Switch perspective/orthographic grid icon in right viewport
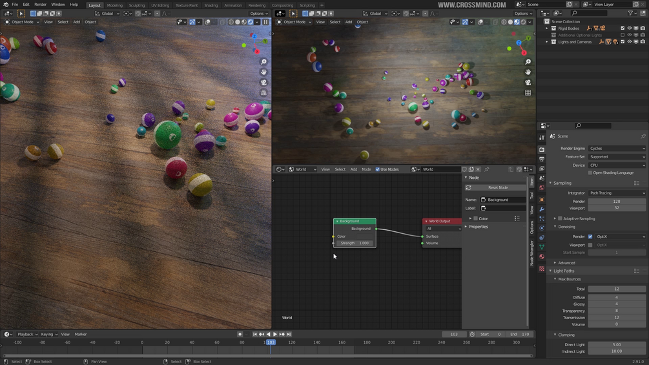The image size is (649, 365). (x=528, y=92)
